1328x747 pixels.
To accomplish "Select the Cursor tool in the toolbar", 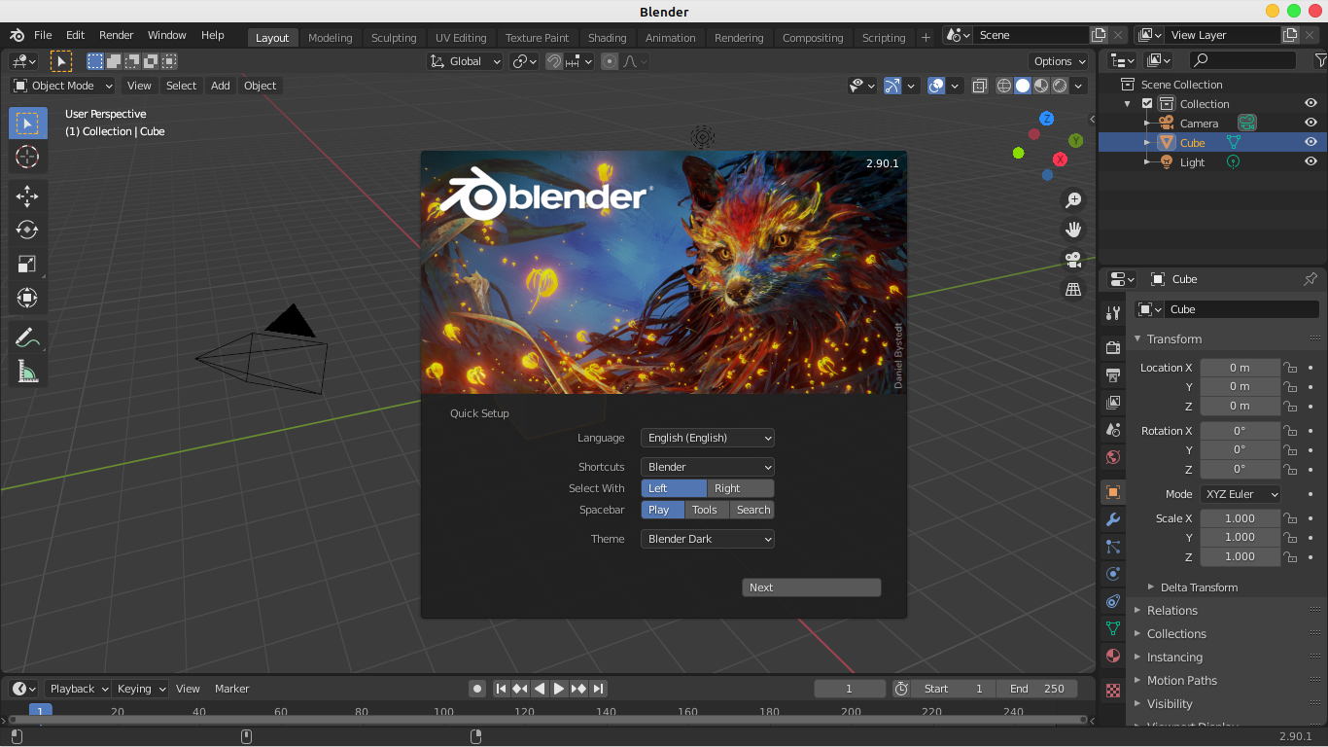I will coord(27,157).
